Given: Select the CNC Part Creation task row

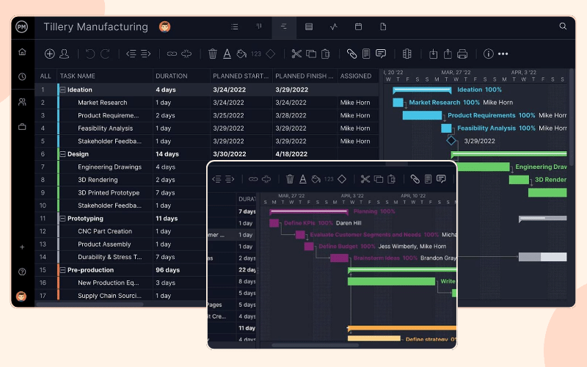Looking at the screenshot, I should [120, 231].
